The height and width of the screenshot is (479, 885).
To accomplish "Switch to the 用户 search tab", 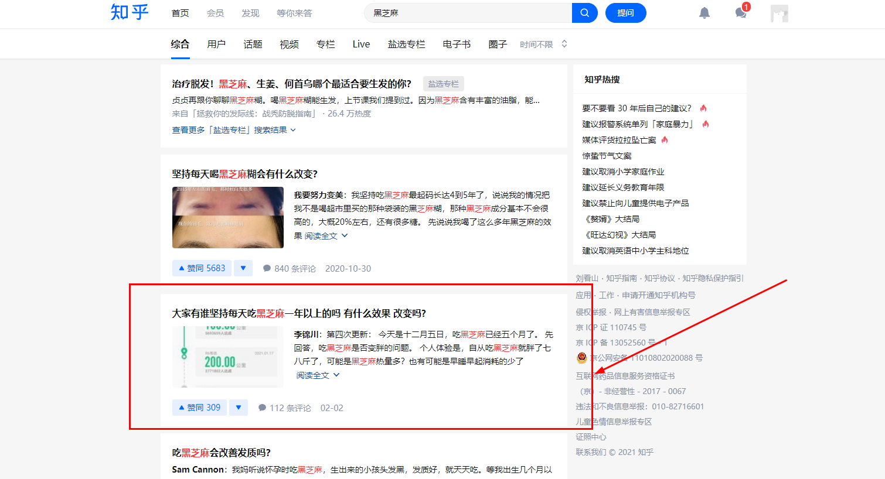I will tap(216, 44).
